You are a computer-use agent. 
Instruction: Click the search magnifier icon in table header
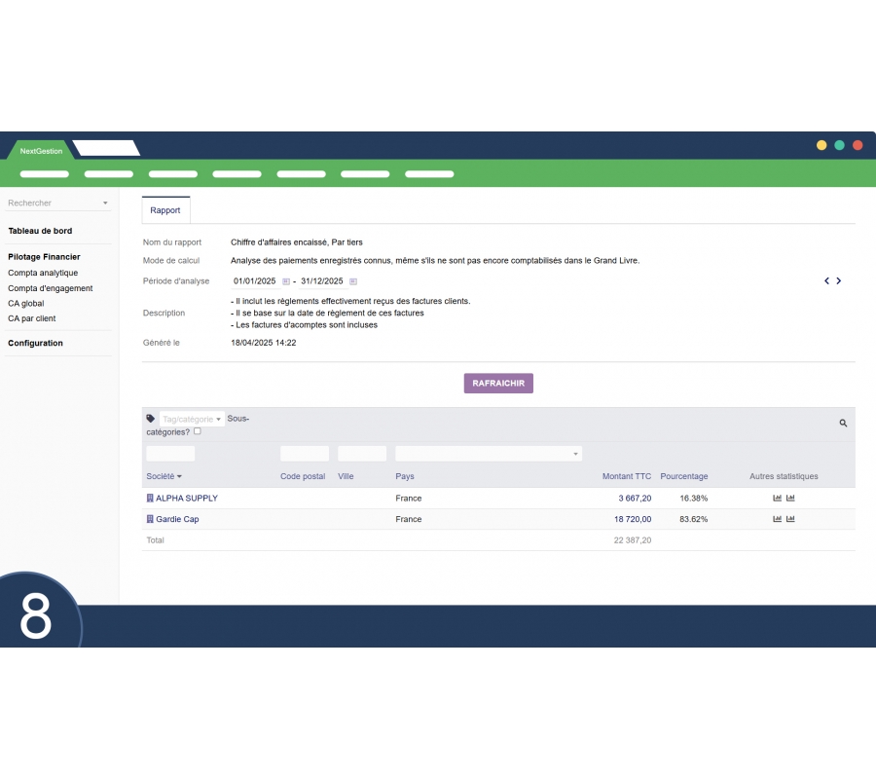pyautogui.click(x=843, y=424)
